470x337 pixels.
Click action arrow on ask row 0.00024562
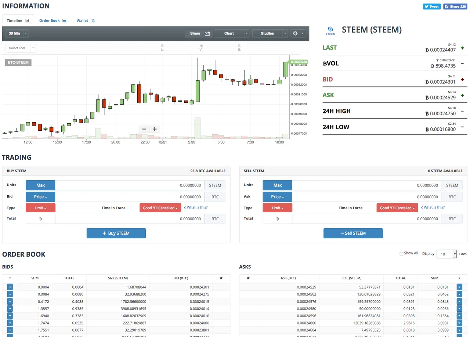click(x=459, y=294)
